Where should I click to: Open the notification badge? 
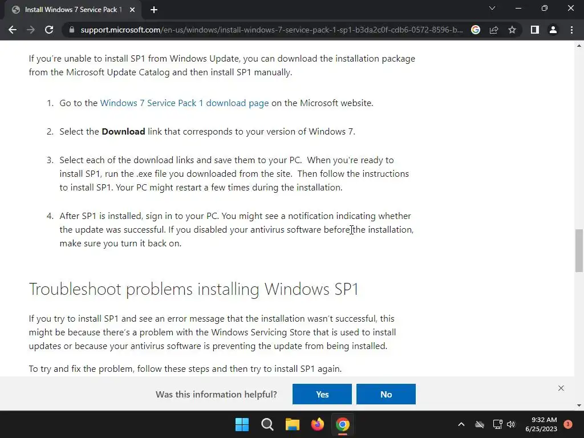(x=568, y=424)
